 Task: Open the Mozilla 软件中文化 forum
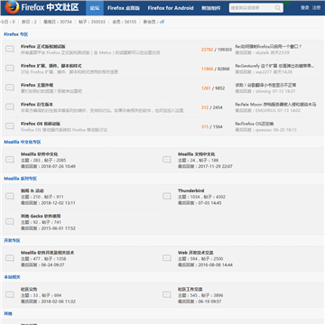[40, 154]
